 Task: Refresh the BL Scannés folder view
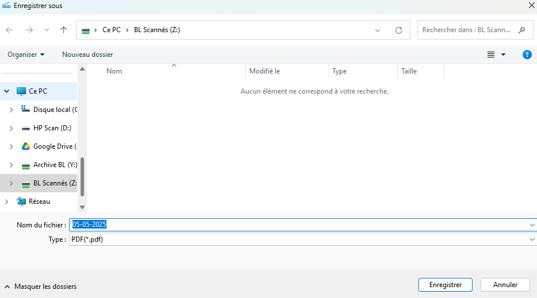pyautogui.click(x=398, y=30)
